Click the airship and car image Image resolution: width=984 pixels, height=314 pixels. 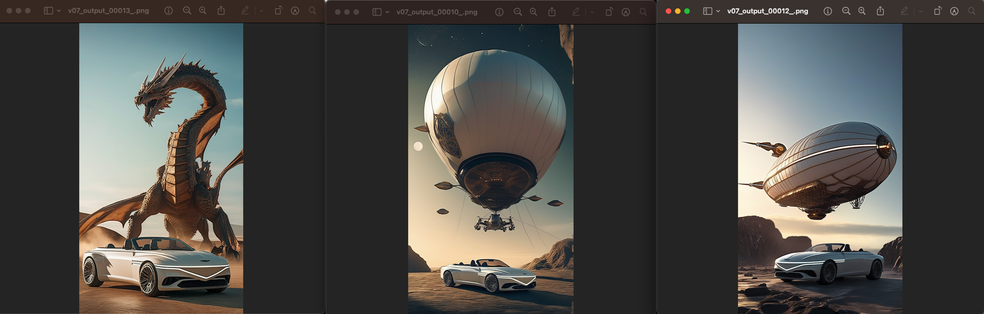point(820,169)
